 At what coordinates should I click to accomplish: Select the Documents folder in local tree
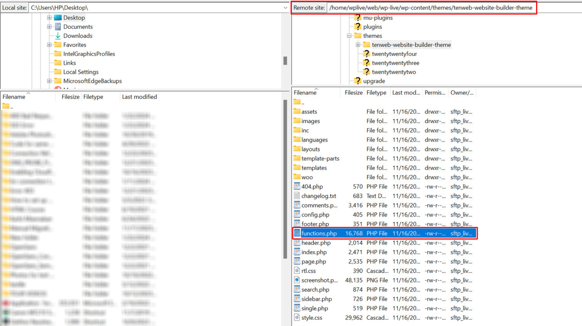point(78,27)
